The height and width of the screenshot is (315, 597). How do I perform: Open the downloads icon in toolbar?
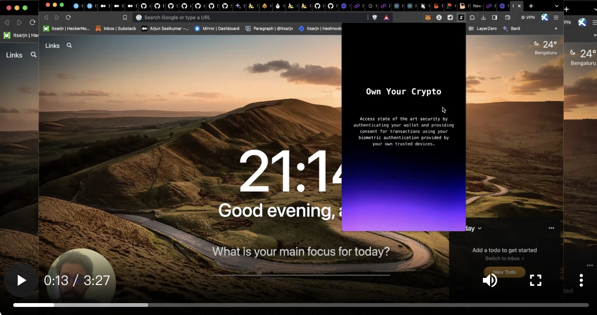point(483,18)
